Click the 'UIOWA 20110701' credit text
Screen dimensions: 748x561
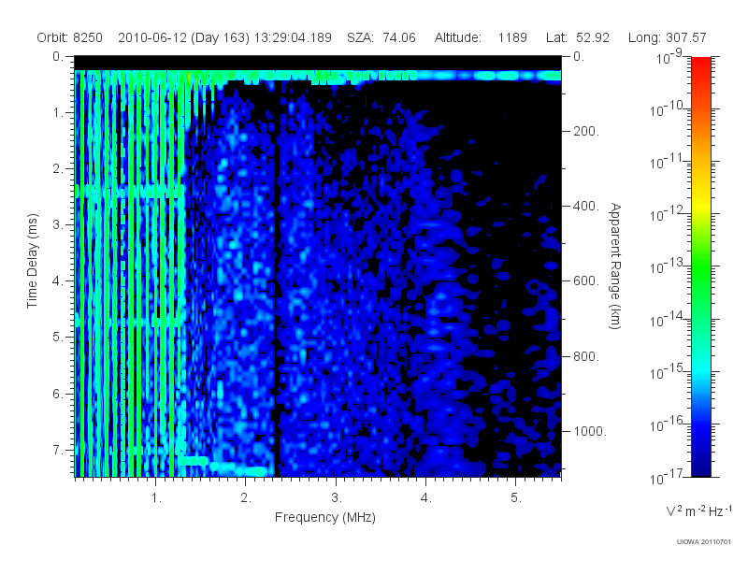(704, 541)
